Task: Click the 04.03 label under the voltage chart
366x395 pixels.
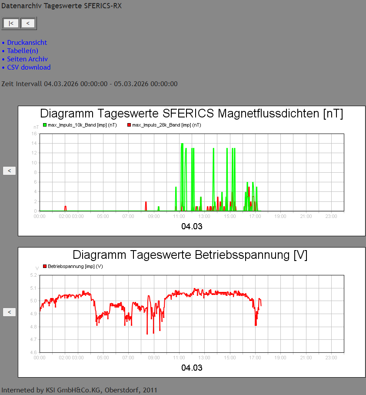Action: click(x=191, y=368)
